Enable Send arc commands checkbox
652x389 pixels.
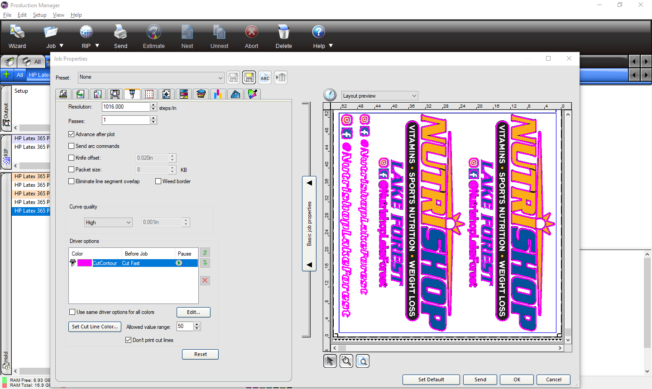point(71,146)
